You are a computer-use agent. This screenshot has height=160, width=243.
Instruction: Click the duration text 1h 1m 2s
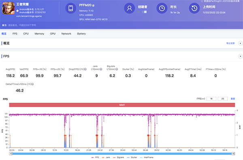(x=175, y=13)
